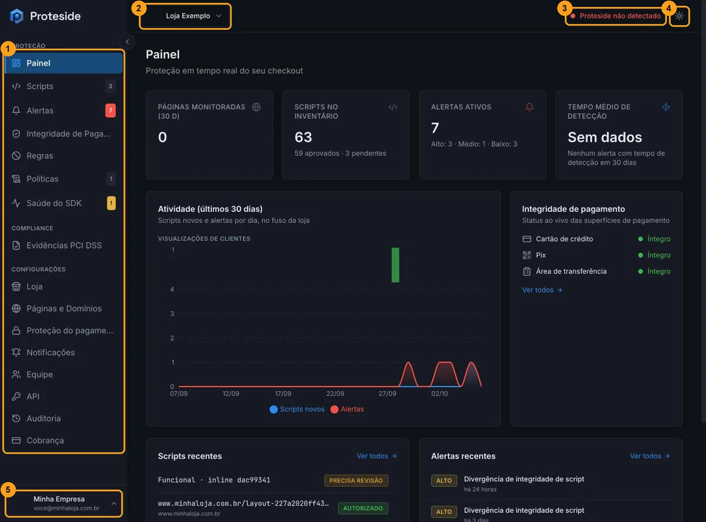706x522 pixels.
Task: Open the Regras section
Action: click(x=64, y=156)
